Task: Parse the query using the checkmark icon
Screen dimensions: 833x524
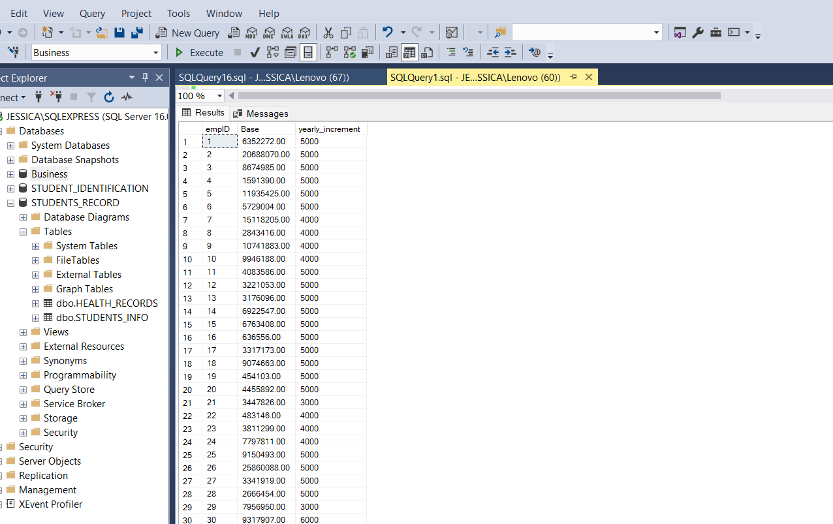Action: (255, 52)
